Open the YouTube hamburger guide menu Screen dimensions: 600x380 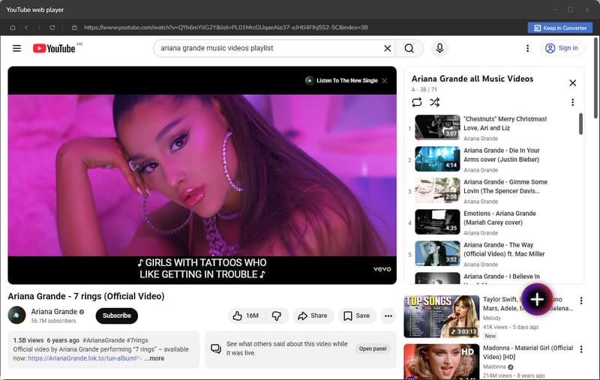point(16,48)
